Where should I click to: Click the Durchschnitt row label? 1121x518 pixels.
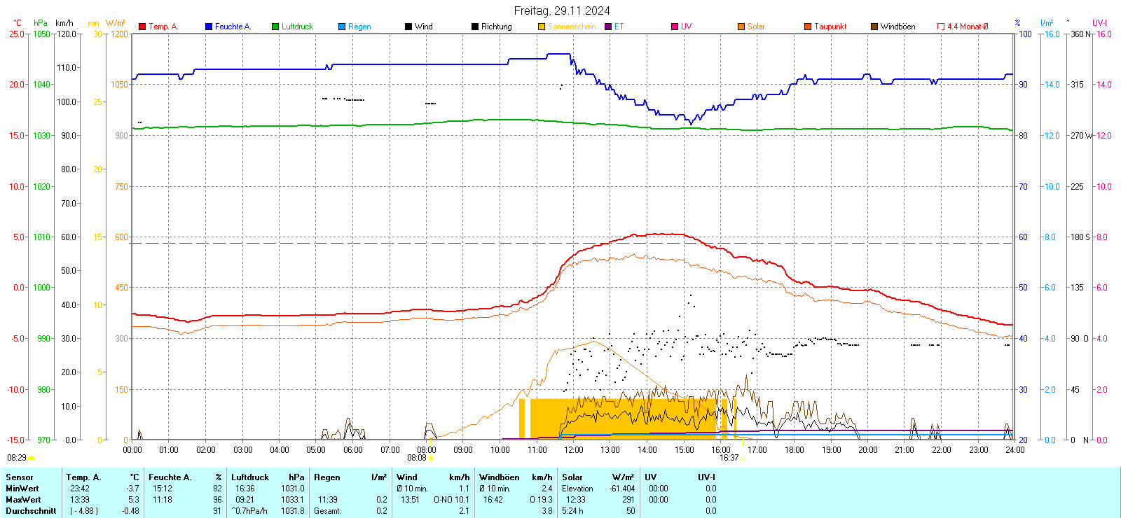pyautogui.click(x=31, y=511)
